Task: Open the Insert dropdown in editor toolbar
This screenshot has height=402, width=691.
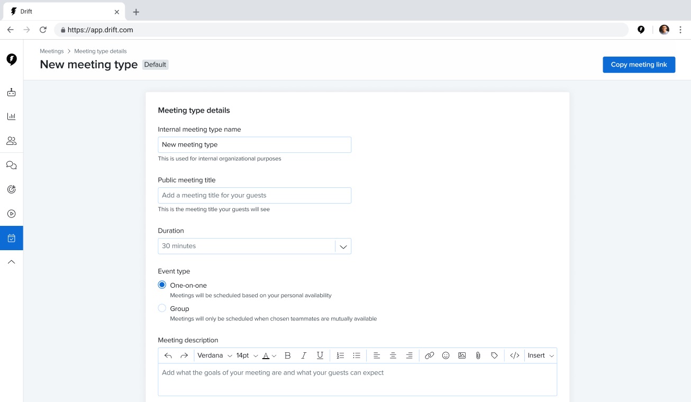Action: pyautogui.click(x=541, y=355)
